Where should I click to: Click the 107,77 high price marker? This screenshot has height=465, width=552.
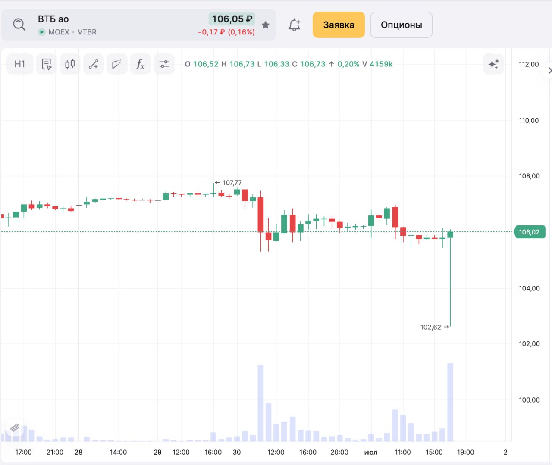pos(229,183)
